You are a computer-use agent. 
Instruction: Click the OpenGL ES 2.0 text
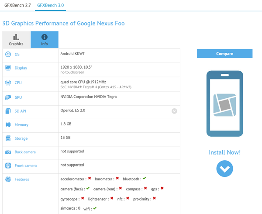(x=73, y=110)
